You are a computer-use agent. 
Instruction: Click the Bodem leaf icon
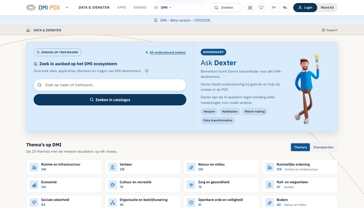pos(270,202)
